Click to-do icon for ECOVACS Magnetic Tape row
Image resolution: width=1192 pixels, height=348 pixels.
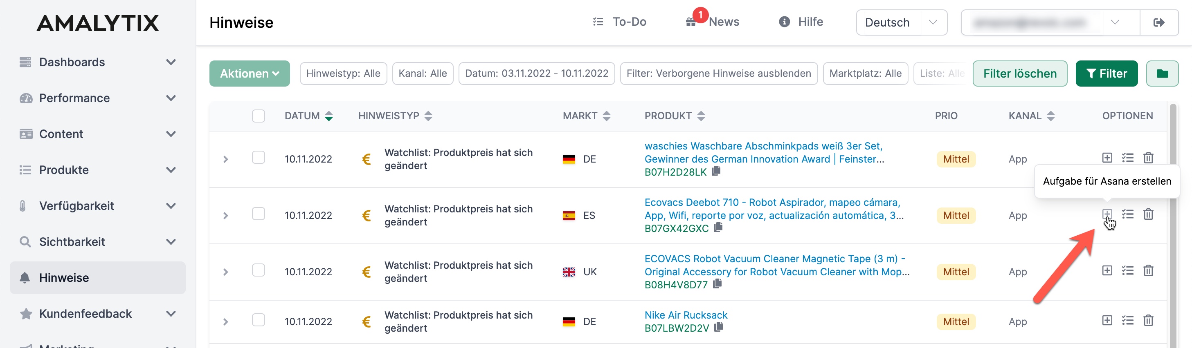pos(1128,270)
